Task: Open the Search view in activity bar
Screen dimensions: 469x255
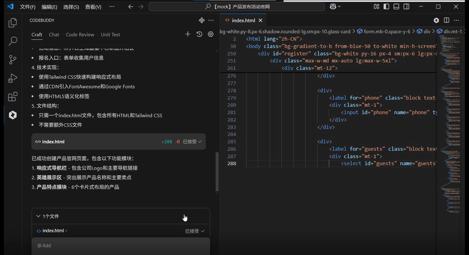Action: [x=13, y=41]
